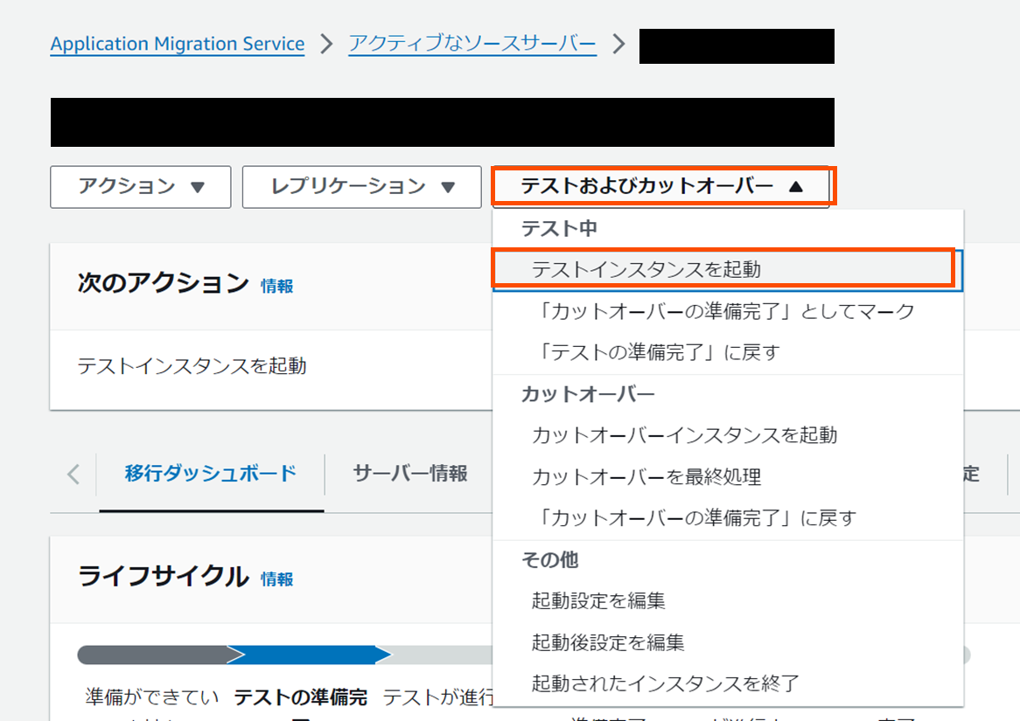
Task: Click the テスト中 menu section header
Action: coord(560,228)
